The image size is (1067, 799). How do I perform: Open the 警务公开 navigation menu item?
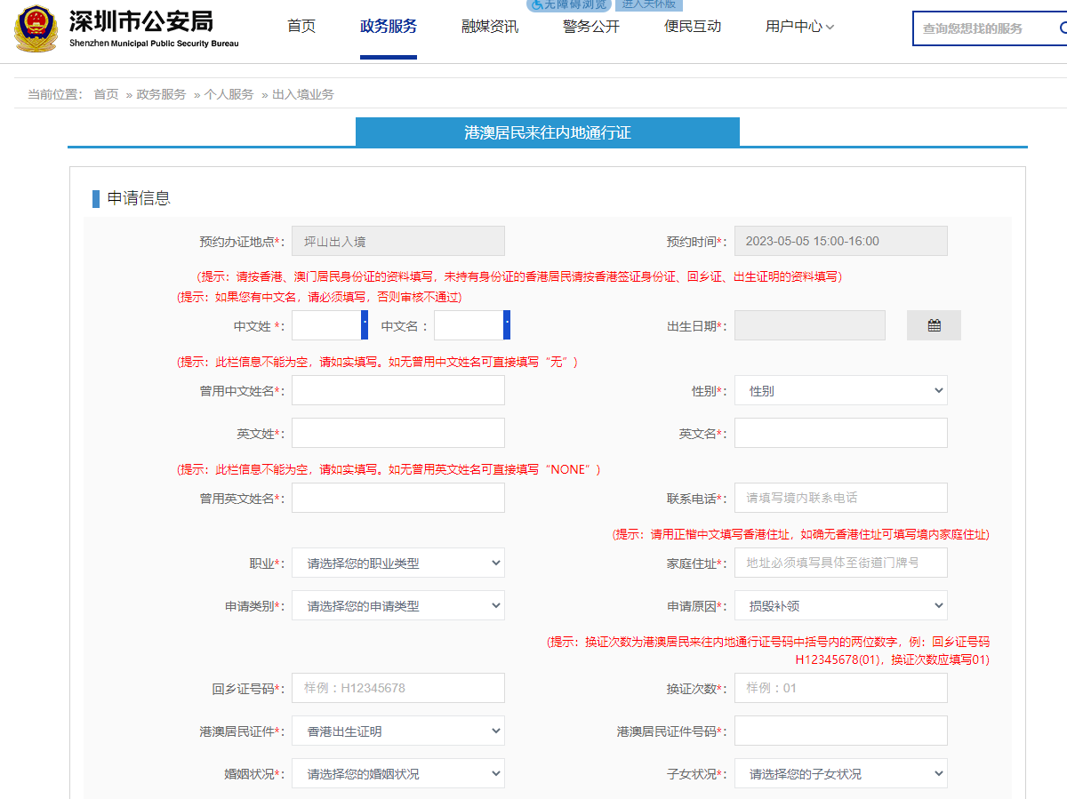coord(591,27)
